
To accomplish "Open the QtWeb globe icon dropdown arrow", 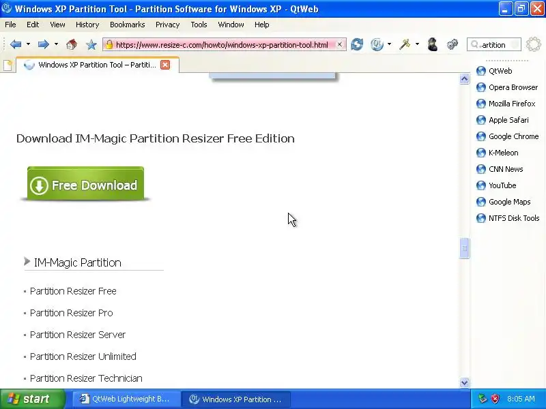I will (x=389, y=44).
